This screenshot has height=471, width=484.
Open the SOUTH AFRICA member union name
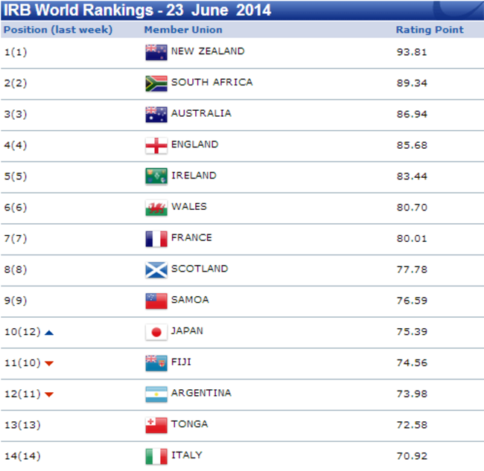211,82
